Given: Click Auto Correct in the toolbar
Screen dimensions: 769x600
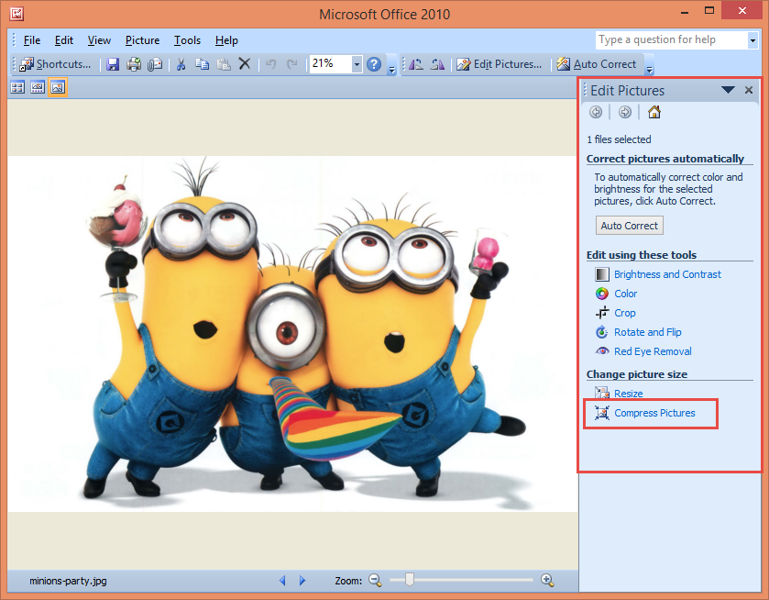Looking at the screenshot, I should (x=597, y=64).
